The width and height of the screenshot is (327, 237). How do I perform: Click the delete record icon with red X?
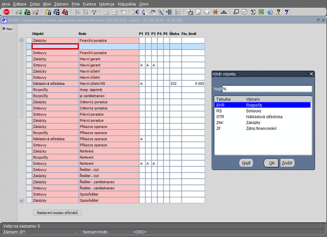pyautogui.click(x=36, y=12)
